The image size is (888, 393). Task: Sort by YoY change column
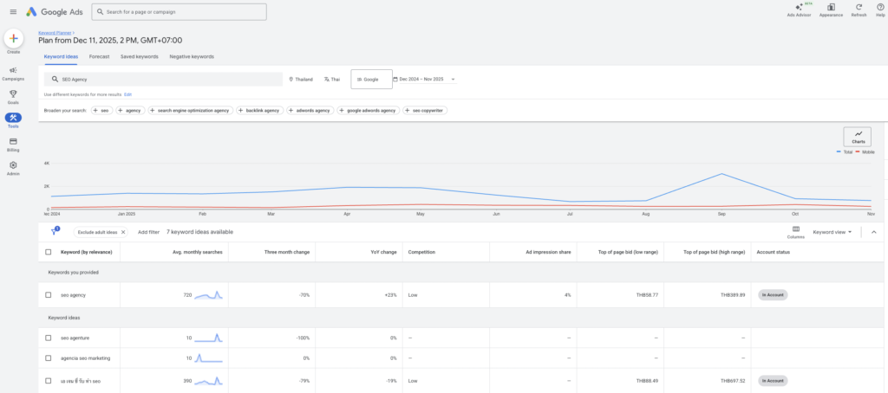point(386,252)
